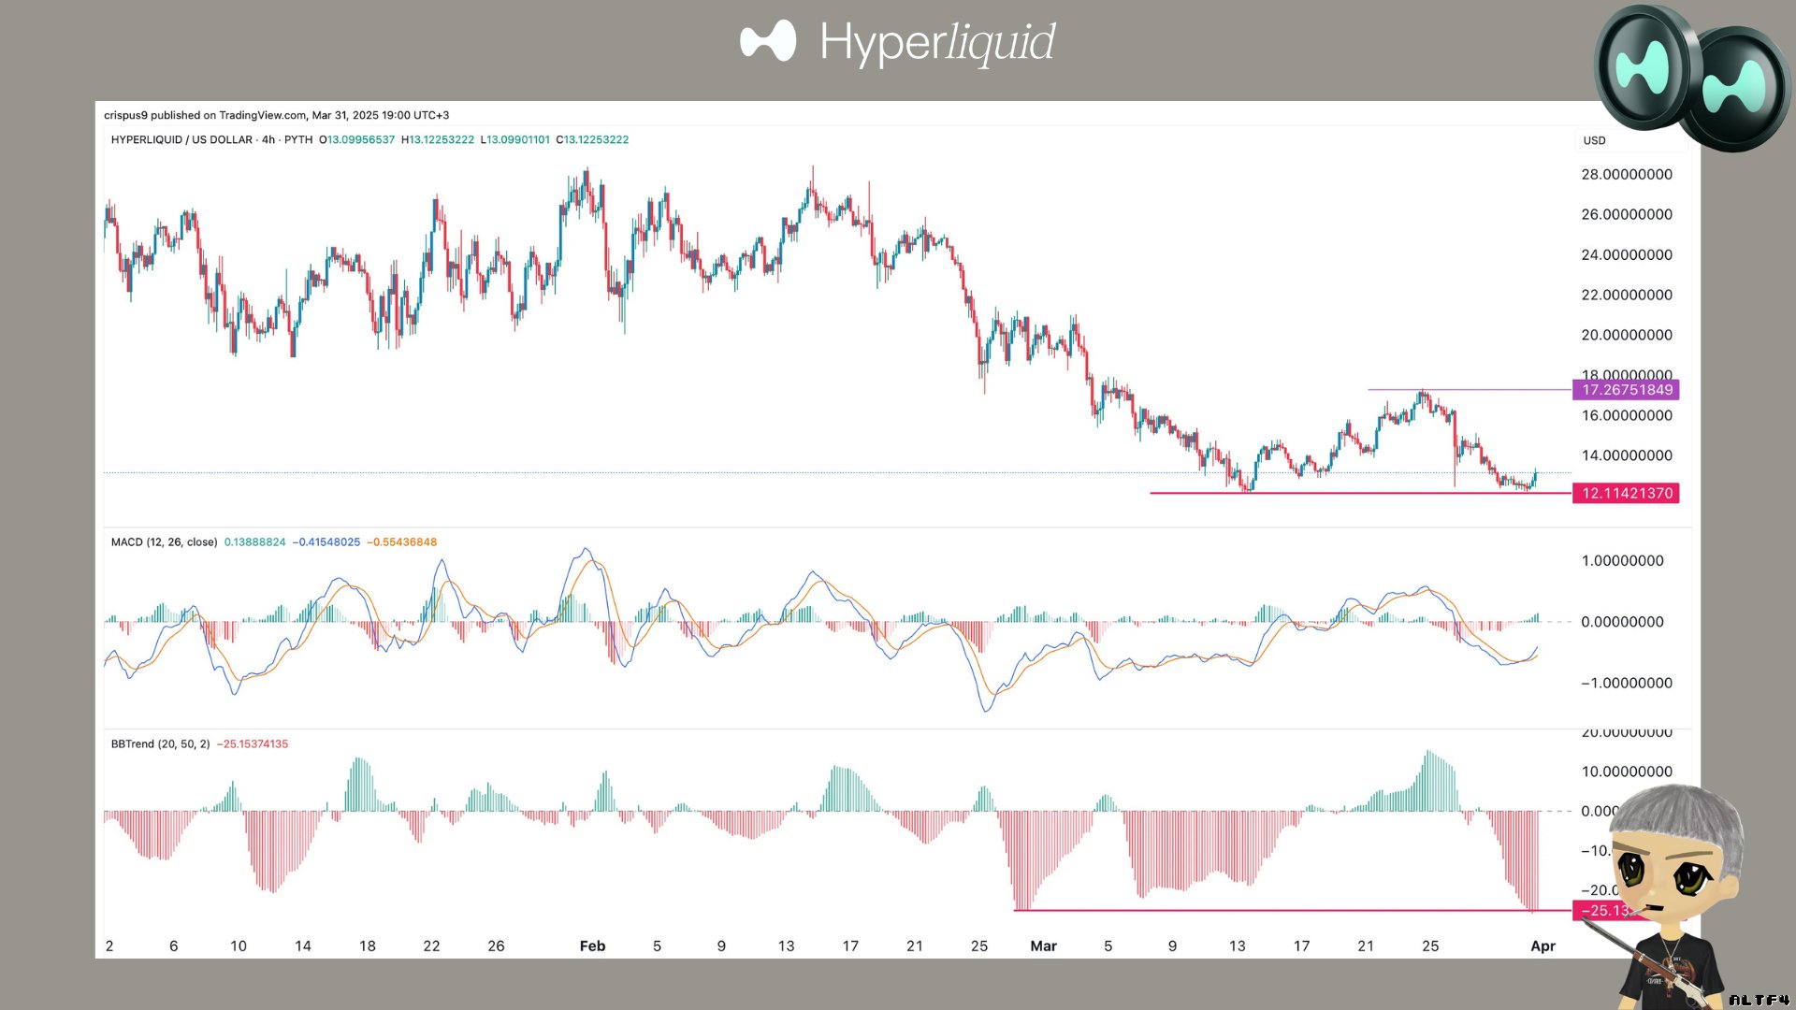Click the 26.00000000 price axis label

click(1627, 215)
